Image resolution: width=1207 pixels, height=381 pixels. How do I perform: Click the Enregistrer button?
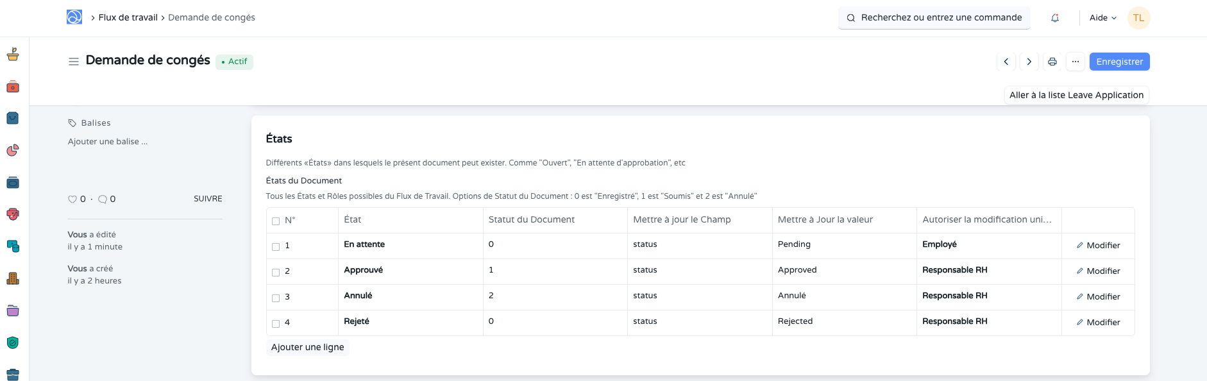1119,62
